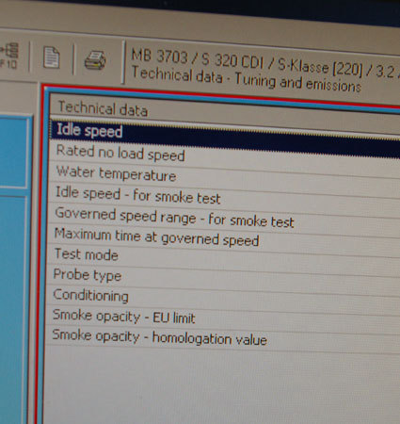The image size is (400, 424).
Task: Select the 'Conditioning' row
Action: point(223,300)
